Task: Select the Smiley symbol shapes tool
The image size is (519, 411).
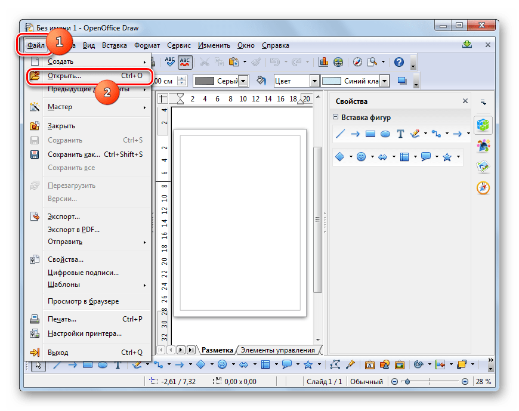Action: [x=361, y=157]
